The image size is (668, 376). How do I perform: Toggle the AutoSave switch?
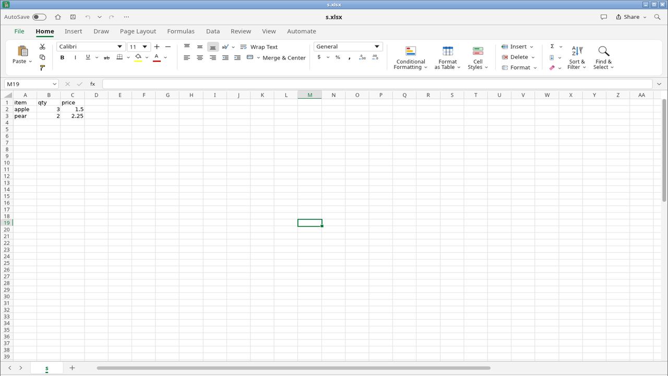click(39, 17)
